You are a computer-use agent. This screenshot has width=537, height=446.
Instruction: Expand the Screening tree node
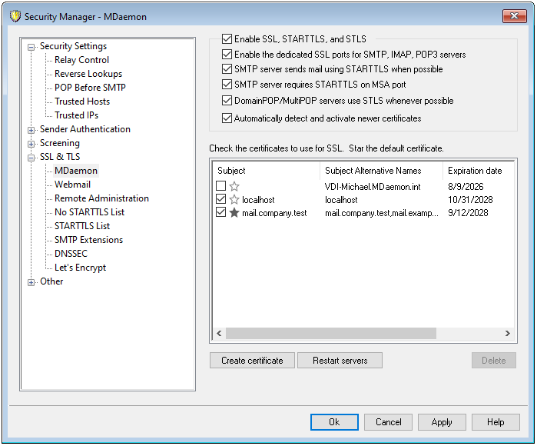click(31, 143)
